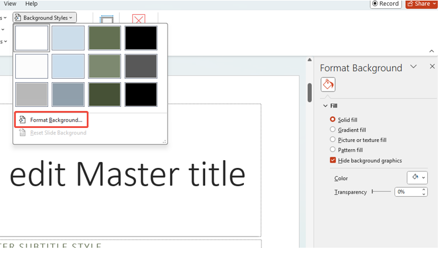Select the white background style in first row

click(x=32, y=38)
